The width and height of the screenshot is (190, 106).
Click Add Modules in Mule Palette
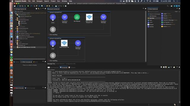[152, 16]
